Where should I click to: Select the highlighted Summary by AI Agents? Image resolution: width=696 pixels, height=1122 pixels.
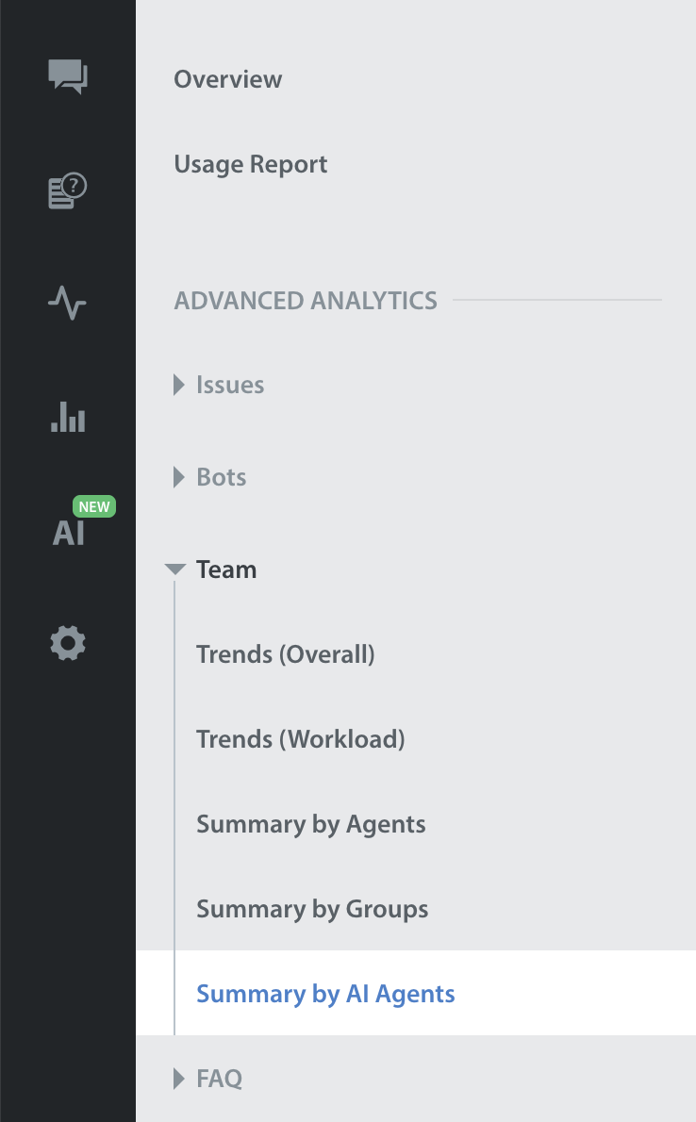tap(325, 994)
